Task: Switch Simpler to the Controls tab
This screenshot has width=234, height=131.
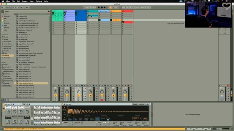Action: 141,104
